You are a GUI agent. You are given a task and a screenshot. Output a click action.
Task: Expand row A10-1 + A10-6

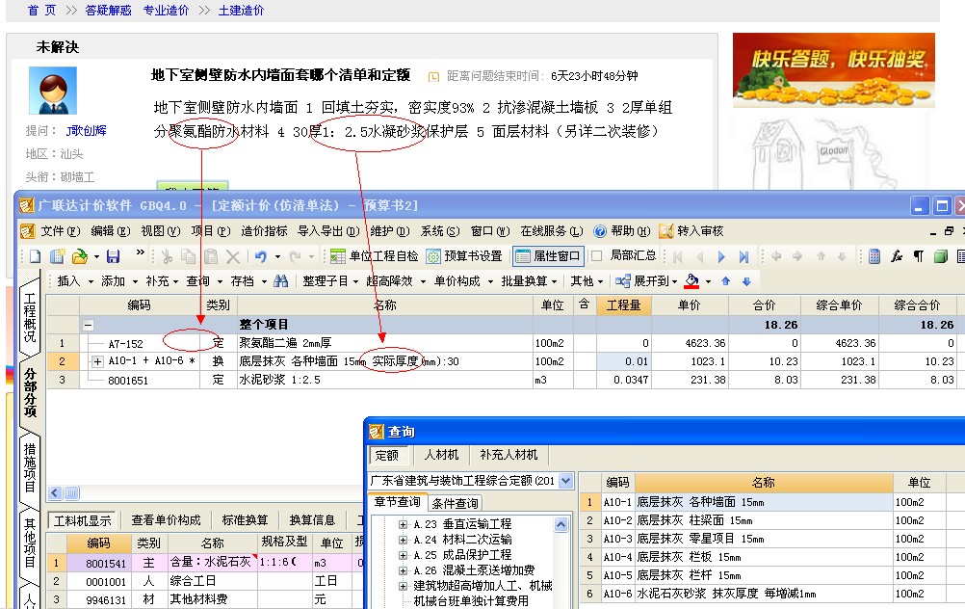(x=97, y=361)
